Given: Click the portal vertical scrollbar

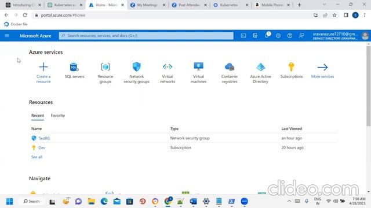Looking at the screenshot, I should (369, 86).
